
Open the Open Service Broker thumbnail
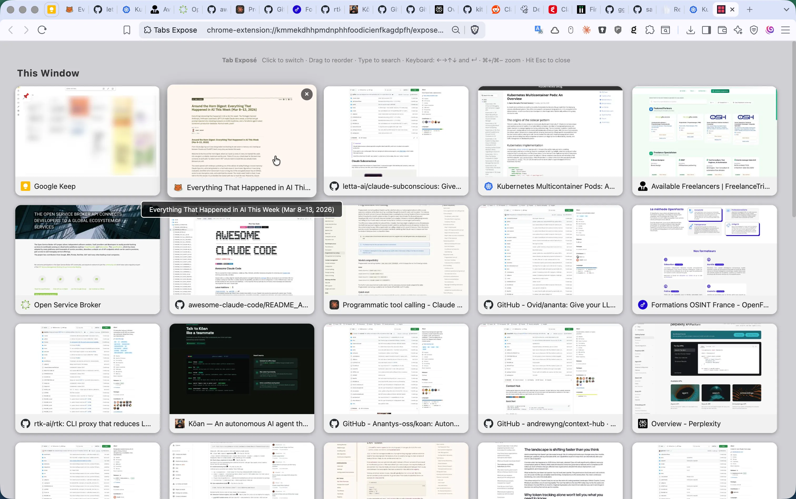pos(88,260)
